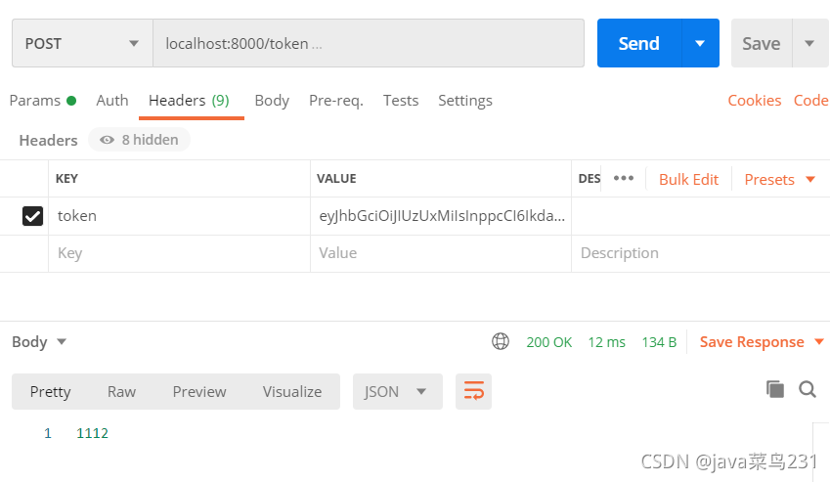This screenshot has width=830, height=482.
Task: Switch to the Params tab
Action: coord(43,101)
